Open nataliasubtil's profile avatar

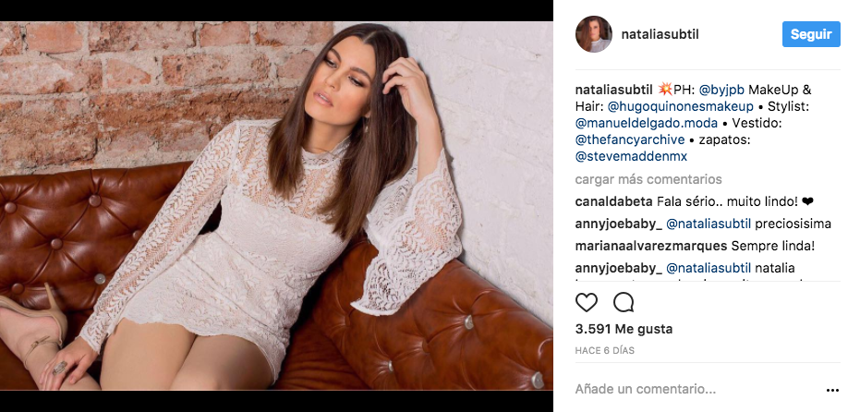click(593, 34)
